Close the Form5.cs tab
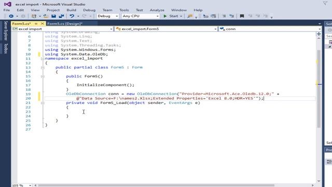332x187 pixels. [42, 23]
